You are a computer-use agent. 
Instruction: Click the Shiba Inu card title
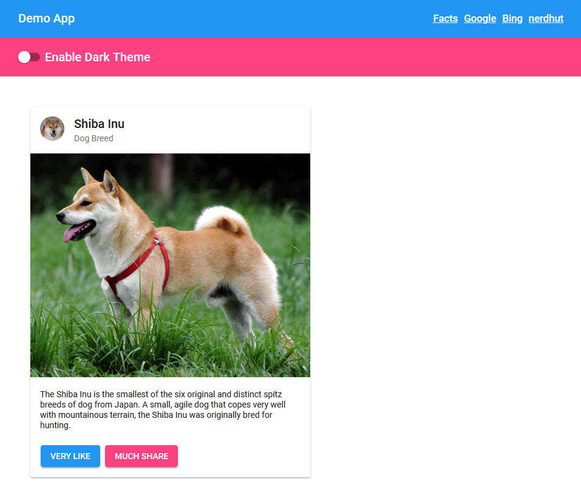tap(100, 124)
